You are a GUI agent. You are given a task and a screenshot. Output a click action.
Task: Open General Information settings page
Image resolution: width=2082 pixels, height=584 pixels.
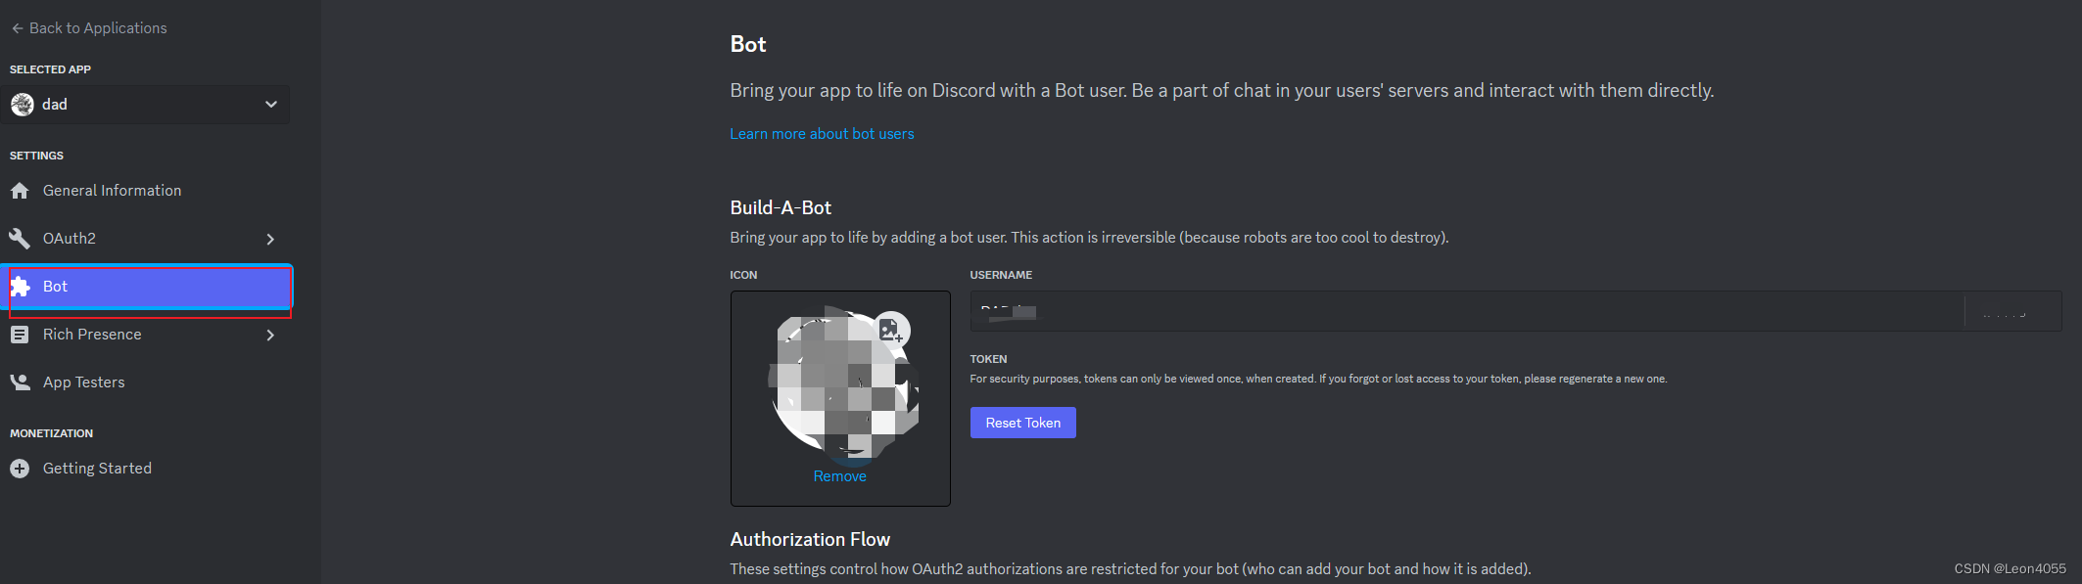point(145,191)
